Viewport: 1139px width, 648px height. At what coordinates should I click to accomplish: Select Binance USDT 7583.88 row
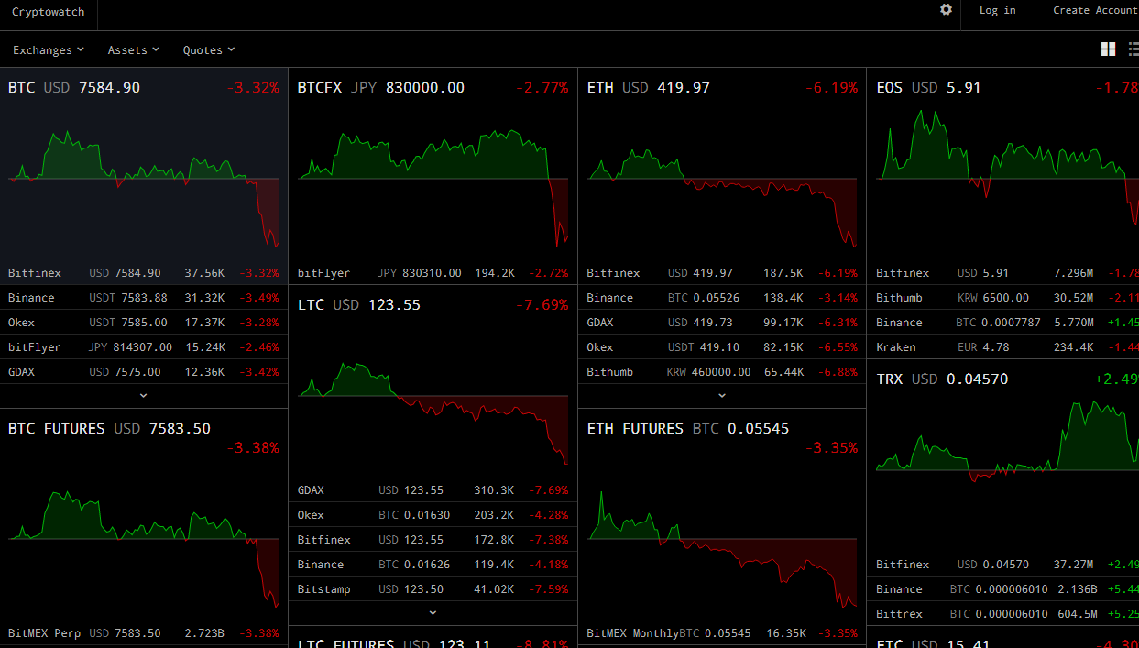point(143,298)
